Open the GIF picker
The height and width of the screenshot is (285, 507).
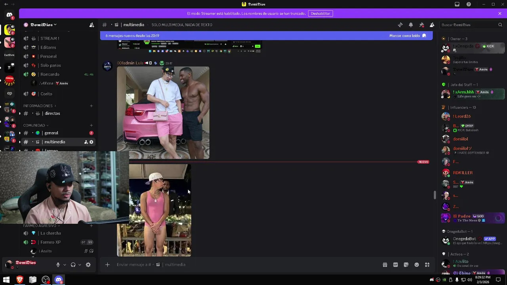tap(395, 265)
